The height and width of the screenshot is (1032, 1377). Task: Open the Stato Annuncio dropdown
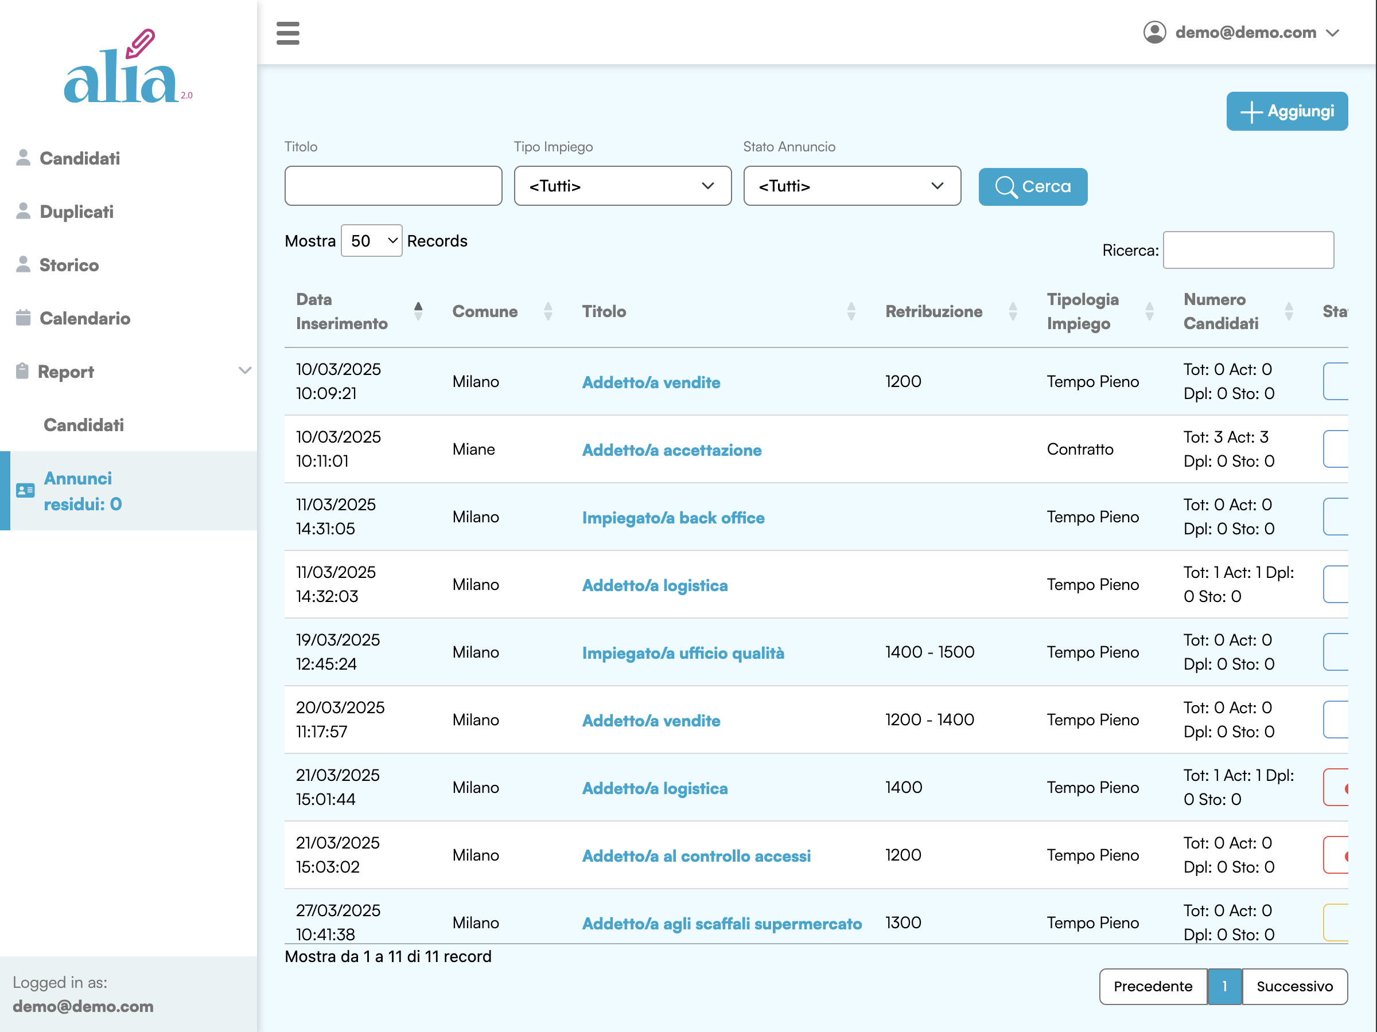click(851, 186)
